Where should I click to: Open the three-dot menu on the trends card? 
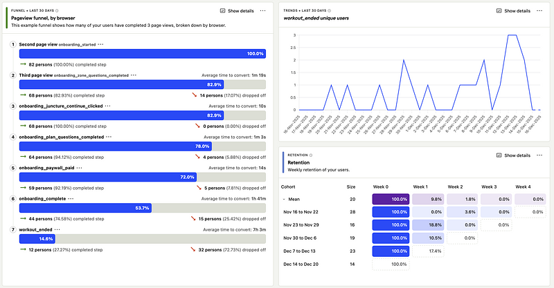[x=539, y=11]
